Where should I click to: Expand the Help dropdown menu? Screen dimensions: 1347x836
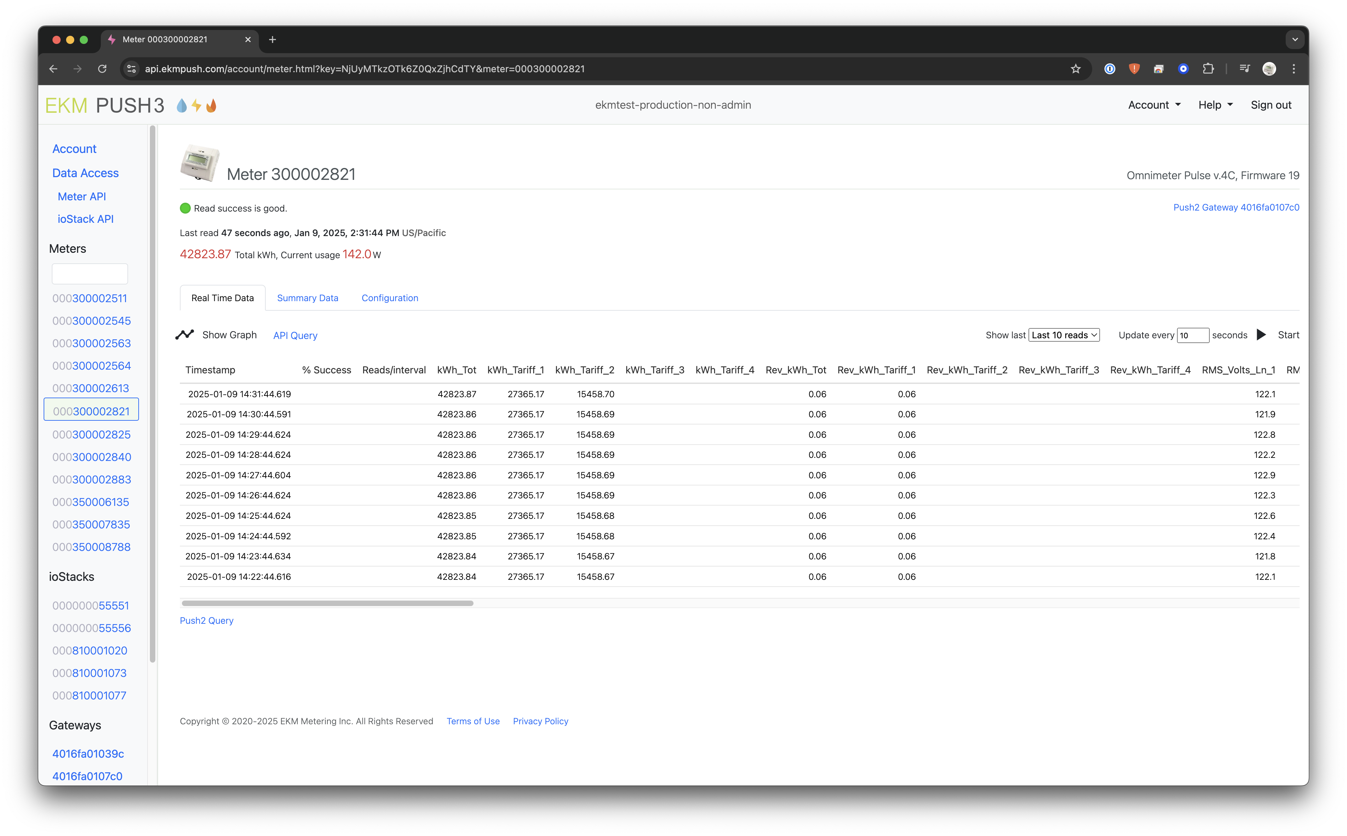[1216, 105]
